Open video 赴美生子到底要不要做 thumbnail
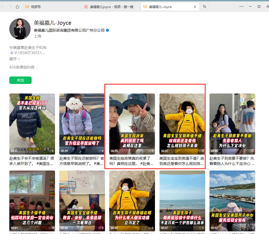The image size is (269, 234). (232, 124)
